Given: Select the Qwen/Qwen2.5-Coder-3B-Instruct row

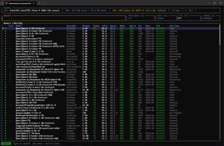Looking at the screenshot, I should tap(111, 31).
